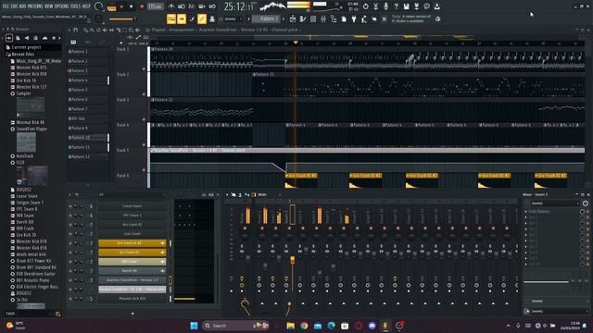Click the new-version notification icon
This screenshot has width=593, height=333.
437,18
